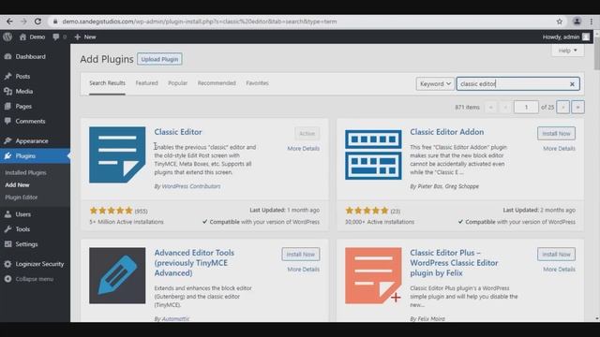
Task: Switch to the Popular tab
Action: click(177, 83)
